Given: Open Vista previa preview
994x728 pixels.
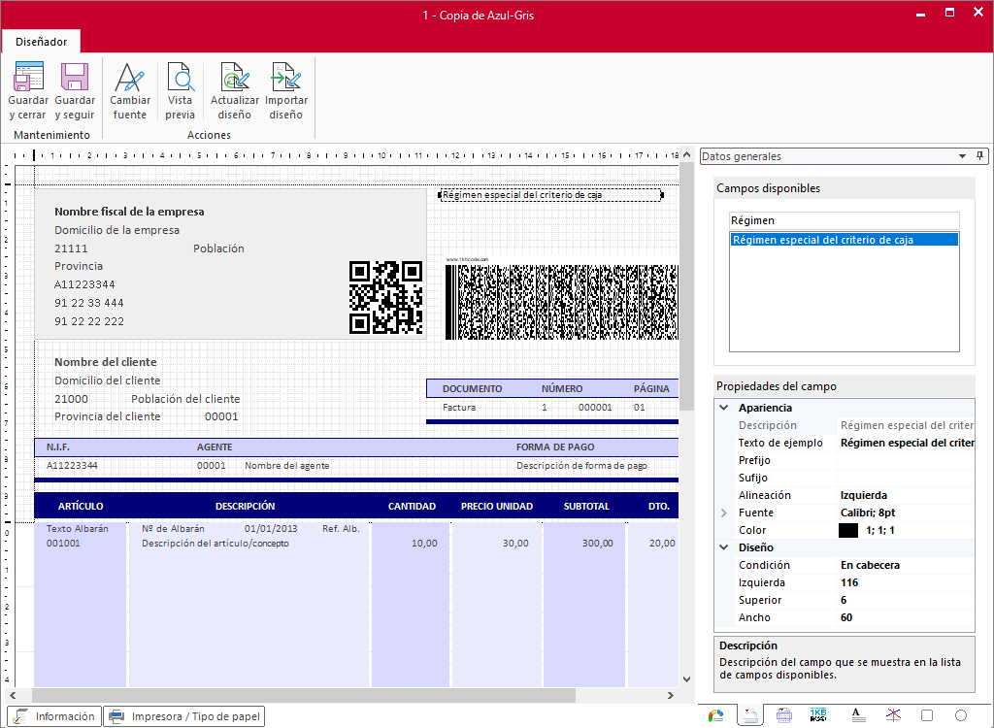Looking at the screenshot, I should (x=180, y=77).
